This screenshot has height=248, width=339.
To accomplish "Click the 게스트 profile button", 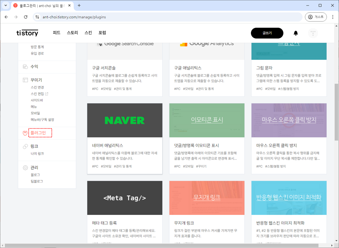I will pos(316,17).
